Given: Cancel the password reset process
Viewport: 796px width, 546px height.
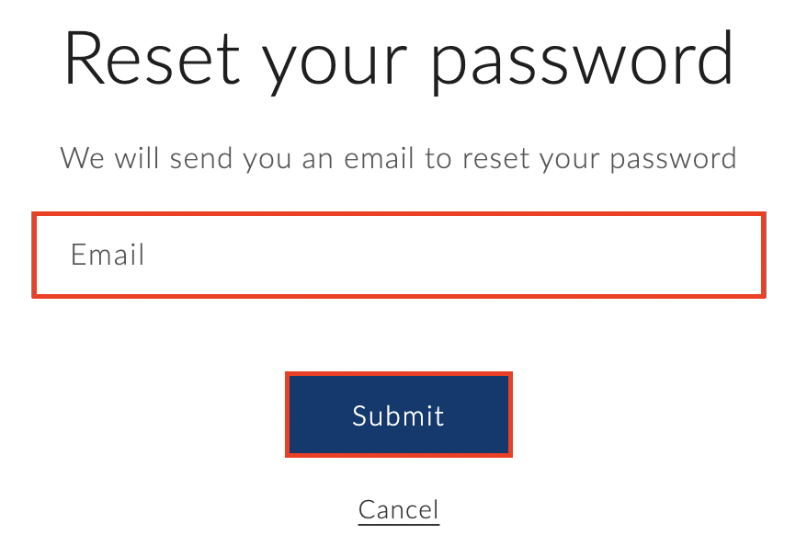Looking at the screenshot, I should pos(398,509).
